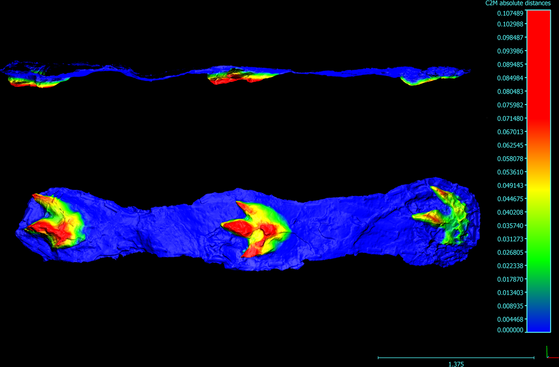This screenshot has height=367, width=559.
Task: Click the 0.000000 minimum scale label
Action: pyautogui.click(x=510, y=330)
